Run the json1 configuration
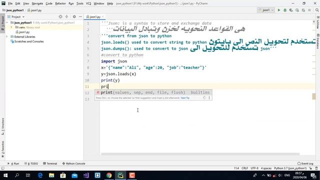The height and width of the screenshot is (180, 320). pyautogui.click(x=279, y=10)
